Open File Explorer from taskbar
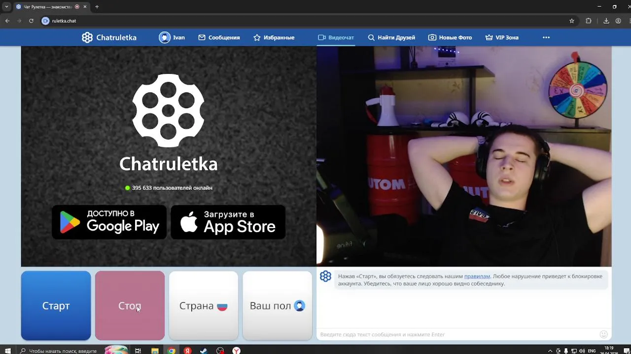This screenshot has width=631, height=354. 155,351
